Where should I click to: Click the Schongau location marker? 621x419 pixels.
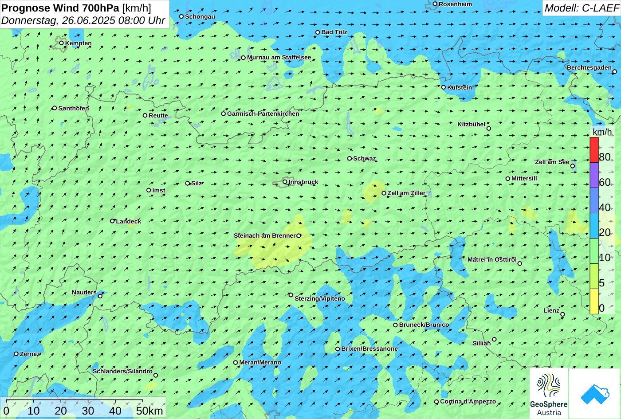[x=181, y=16]
